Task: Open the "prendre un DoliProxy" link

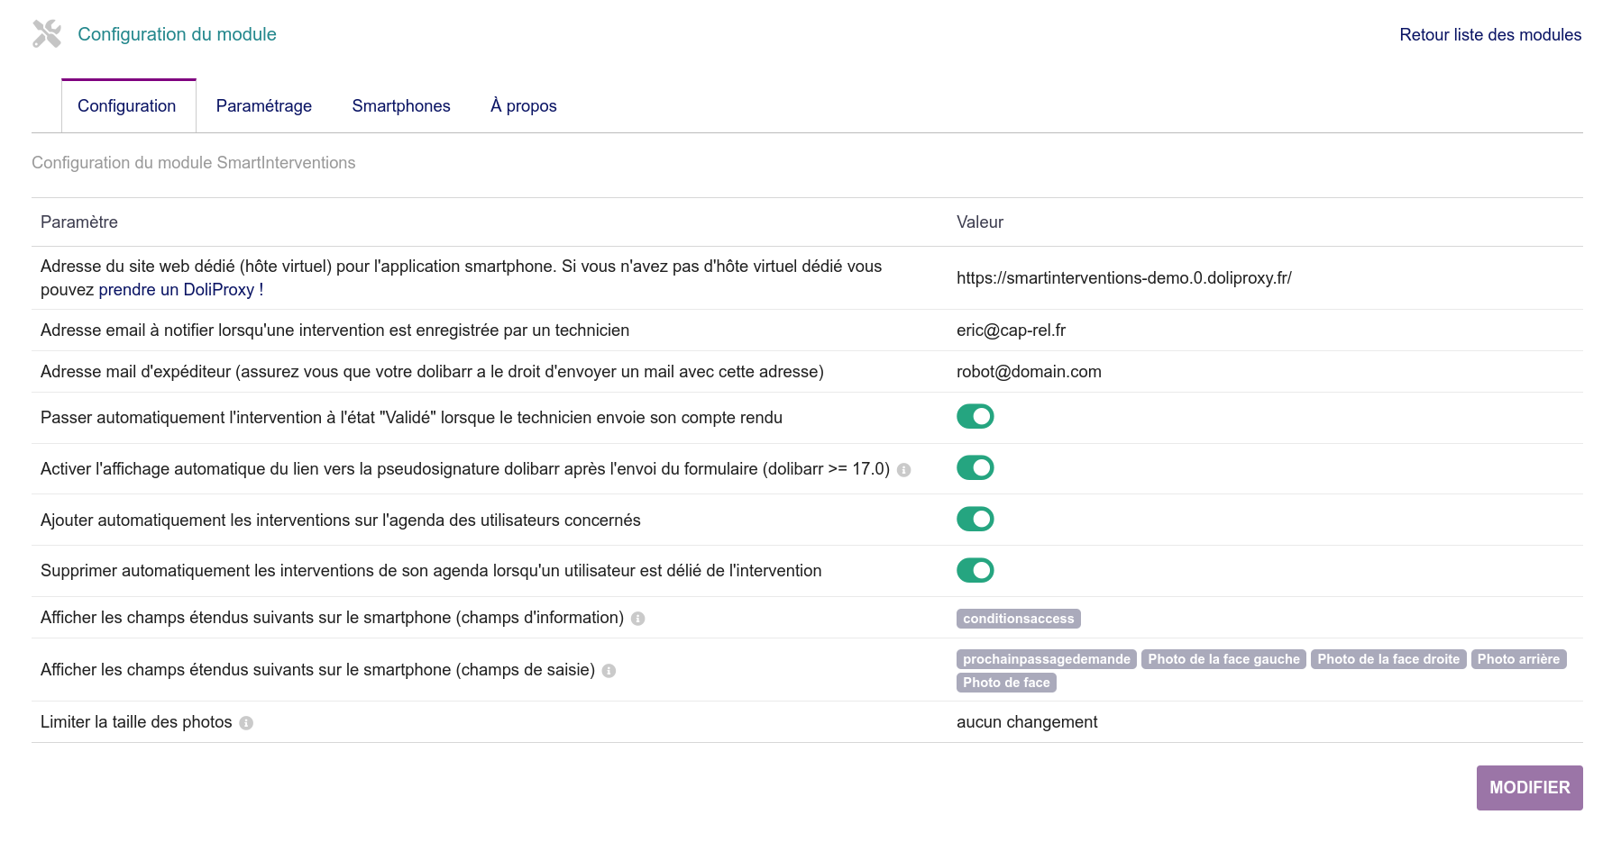Action: click(177, 290)
